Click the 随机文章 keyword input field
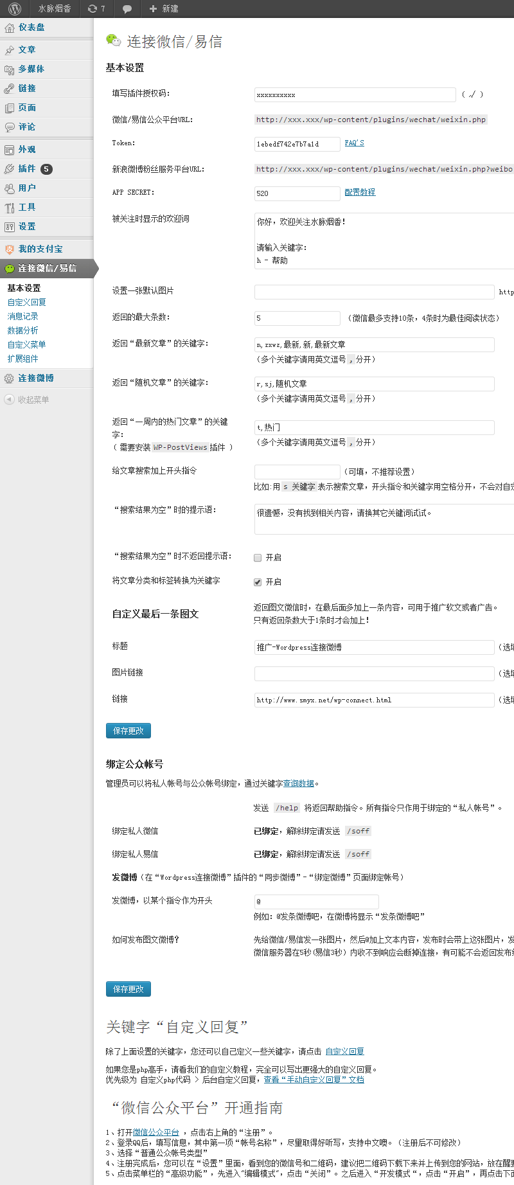514x1185 pixels. pyautogui.click(x=375, y=384)
